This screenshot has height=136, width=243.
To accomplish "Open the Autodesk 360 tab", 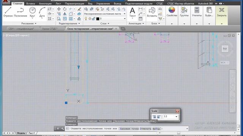I will coord(205,3).
